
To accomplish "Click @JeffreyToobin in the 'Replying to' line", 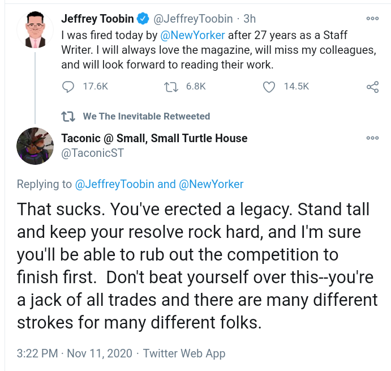I will tap(114, 184).
